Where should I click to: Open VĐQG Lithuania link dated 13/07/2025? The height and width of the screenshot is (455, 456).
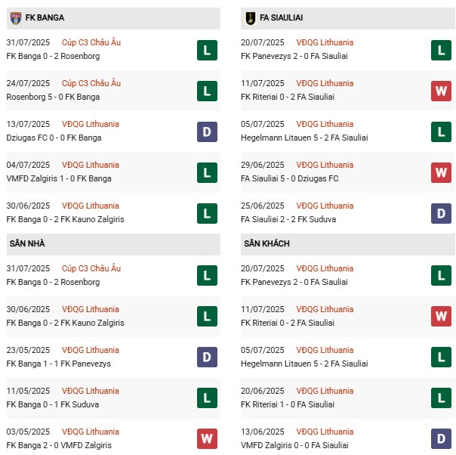pyautogui.click(x=91, y=124)
